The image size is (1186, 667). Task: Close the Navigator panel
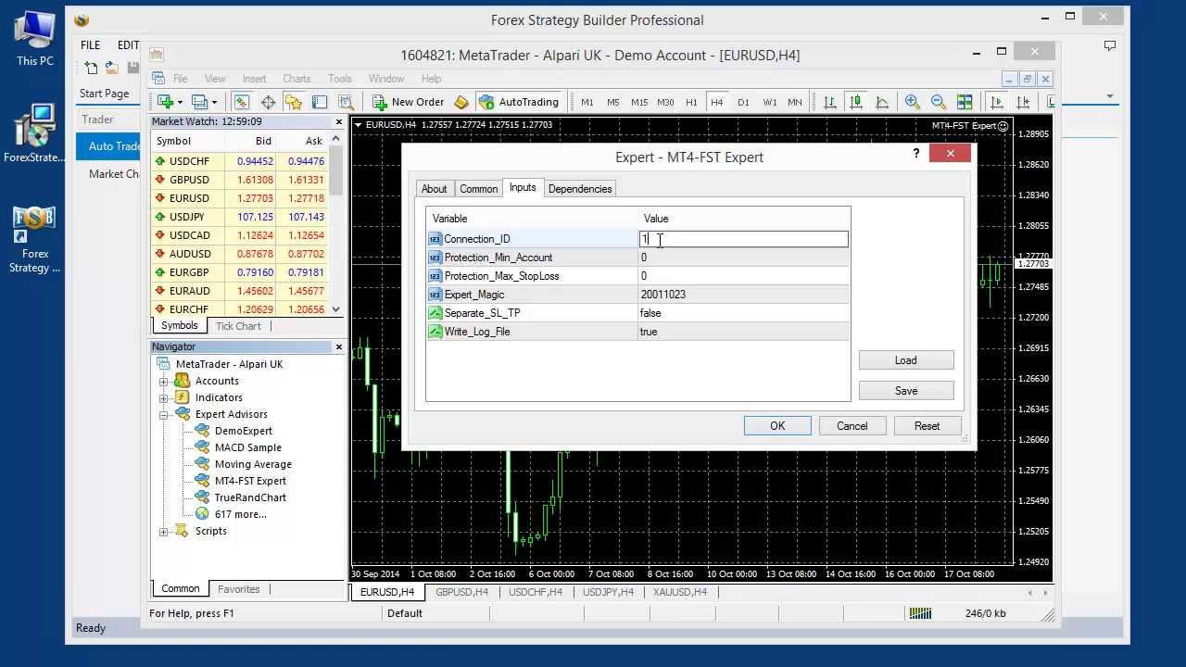pyautogui.click(x=338, y=346)
